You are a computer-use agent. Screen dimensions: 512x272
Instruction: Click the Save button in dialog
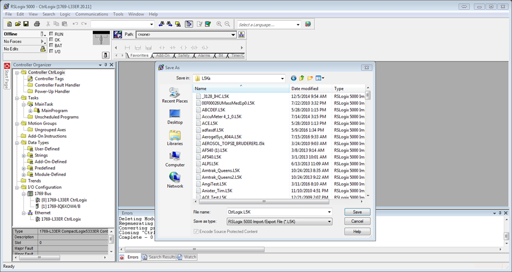[x=357, y=212]
